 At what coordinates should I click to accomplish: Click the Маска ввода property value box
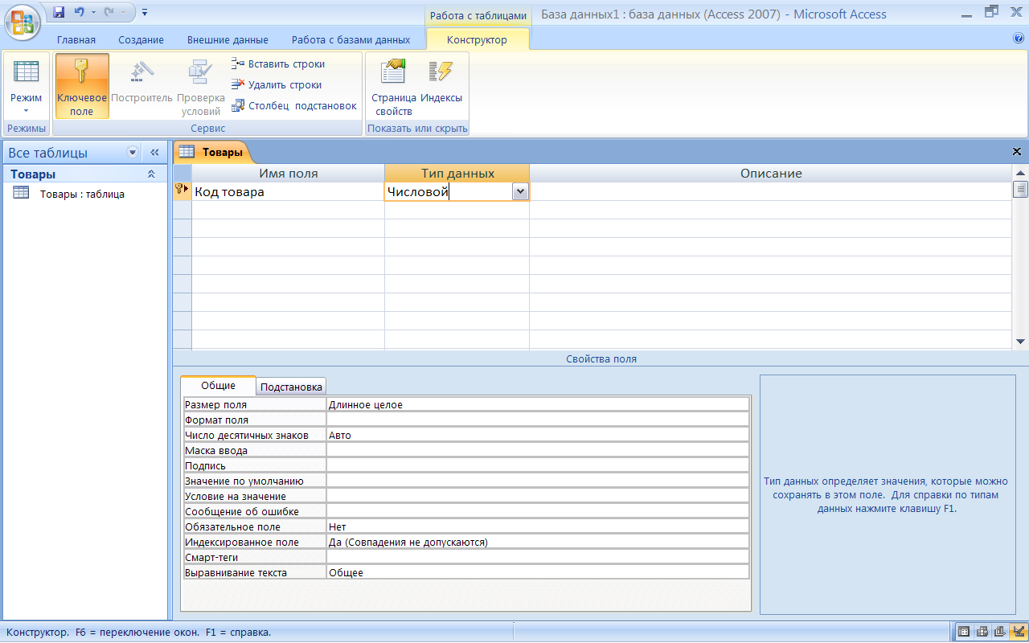coord(538,450)
